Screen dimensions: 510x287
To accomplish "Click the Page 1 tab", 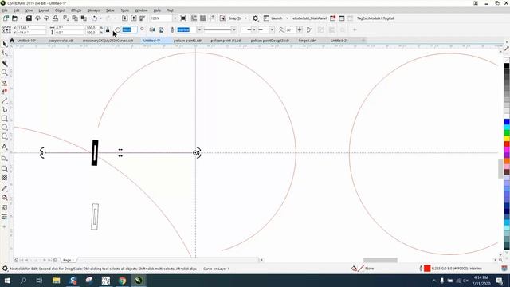I will point(69,261).
